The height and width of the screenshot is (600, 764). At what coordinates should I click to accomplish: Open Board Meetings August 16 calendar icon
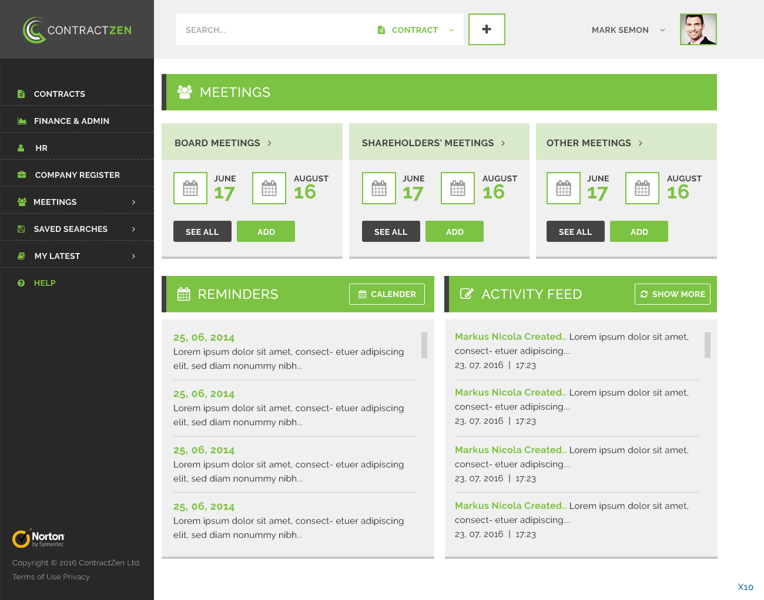point(269,188)
